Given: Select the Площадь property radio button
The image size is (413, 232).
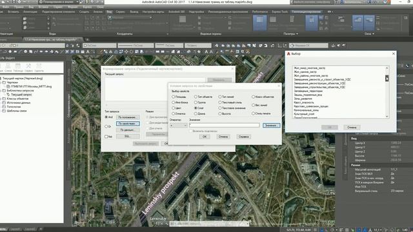Looking at the screenshot, I should [x=174, y=97].
